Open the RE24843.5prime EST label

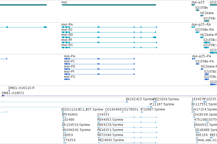click(111, 140)
